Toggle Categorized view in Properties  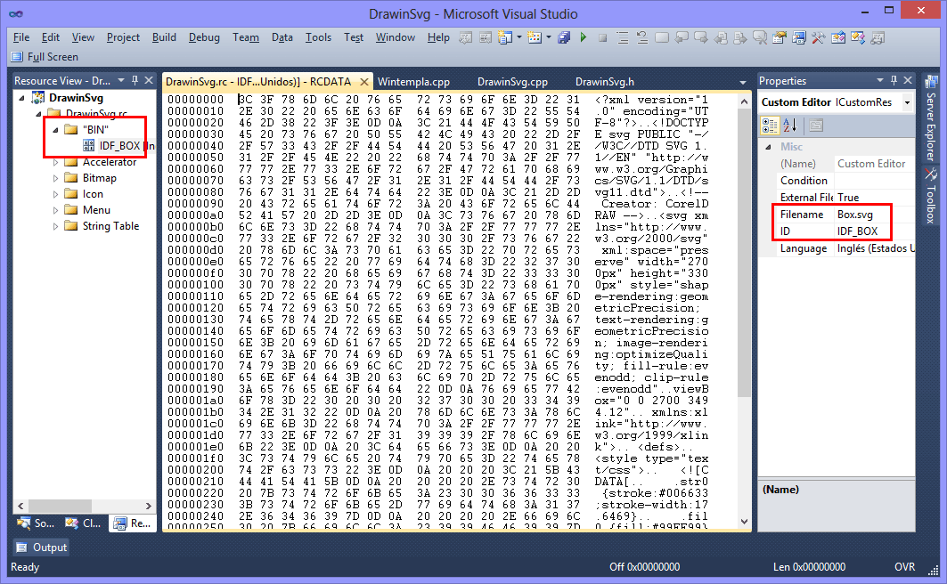(770, 126)
